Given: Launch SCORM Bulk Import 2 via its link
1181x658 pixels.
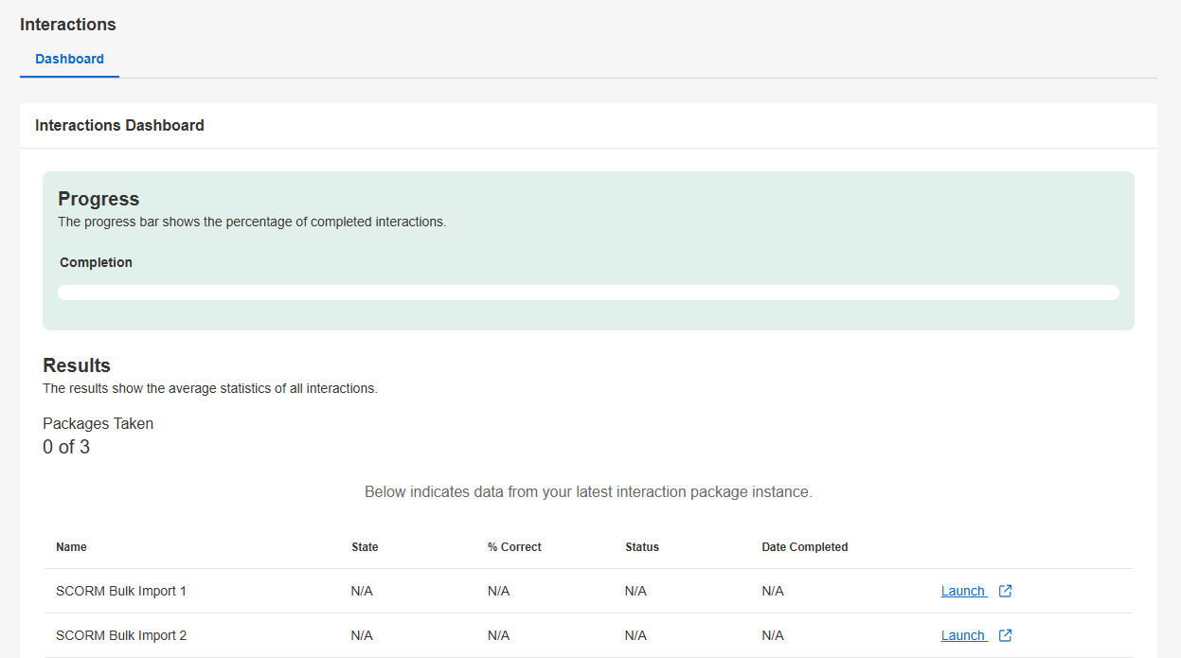Looking at the screenshot, I should [x=963, y=635].
